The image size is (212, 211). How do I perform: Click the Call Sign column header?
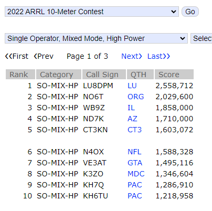pos(104,75)
